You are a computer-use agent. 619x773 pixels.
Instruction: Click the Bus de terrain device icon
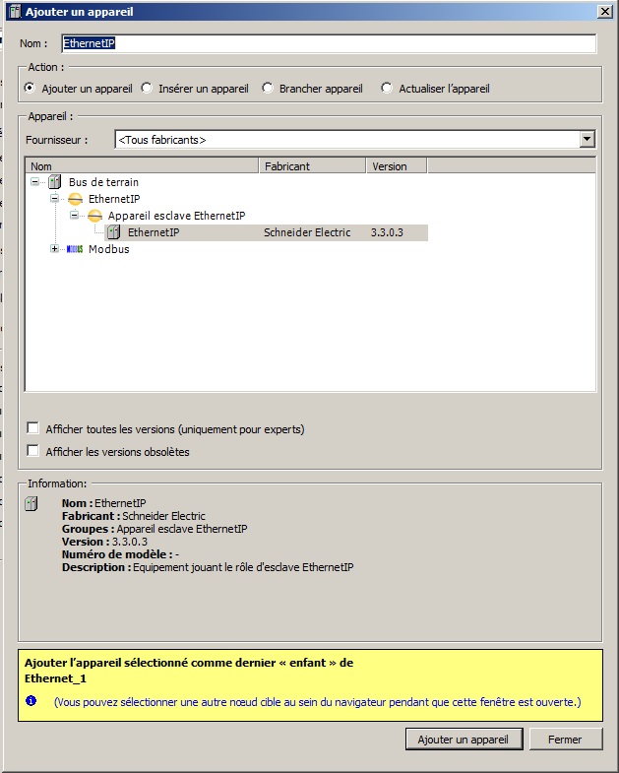[55, 183]
